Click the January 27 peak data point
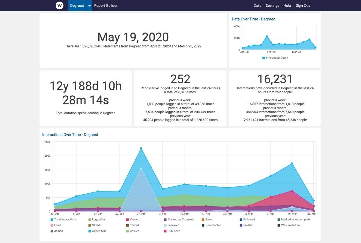This screenshot has height=243, width=361. coord(141,148)
